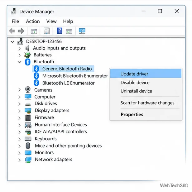
Task: Expand the Monitors chevron
Action: (x=19, y=153)
